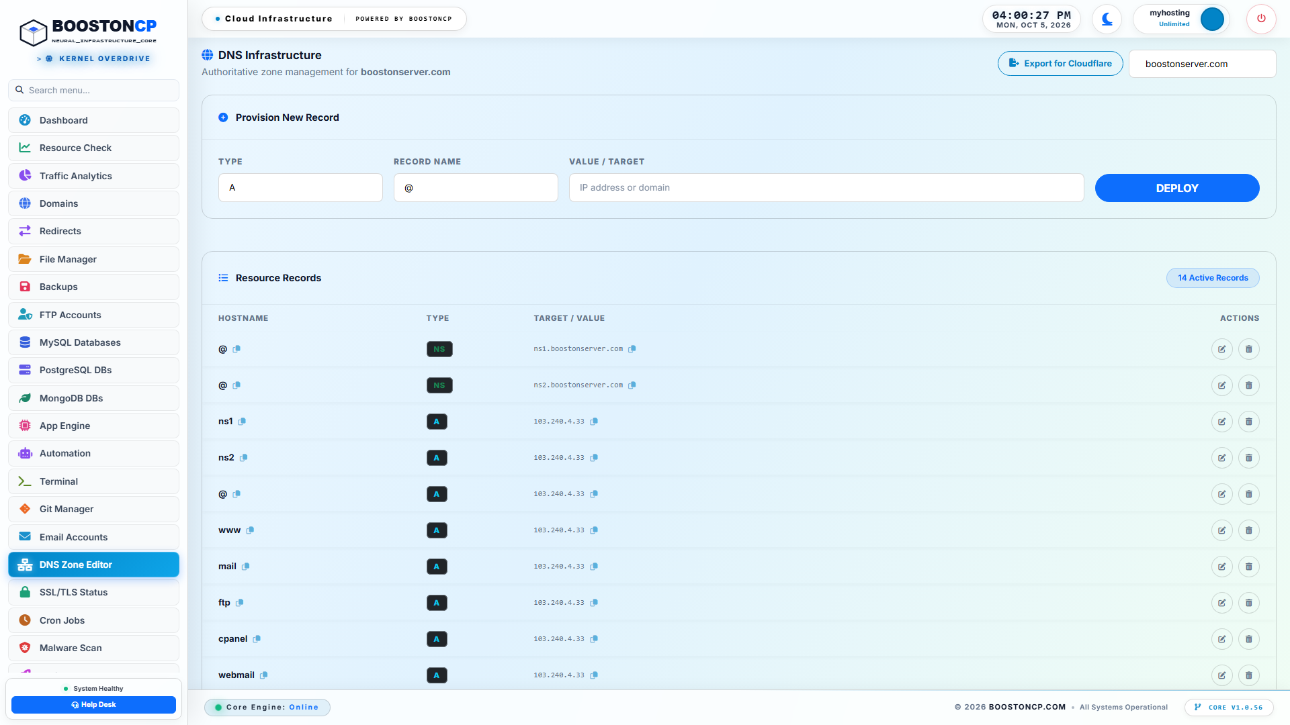This screenshot has height=725, width=1290.
Task: Delete the ns2 A record
Action: pyautogui.click(x=1248, y=458)
